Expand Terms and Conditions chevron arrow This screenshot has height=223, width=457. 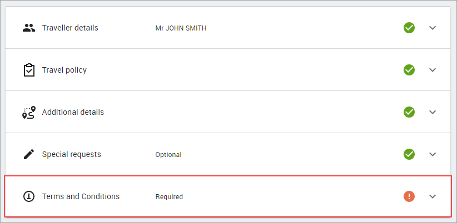pyautogui.click(x=433, y=196)
